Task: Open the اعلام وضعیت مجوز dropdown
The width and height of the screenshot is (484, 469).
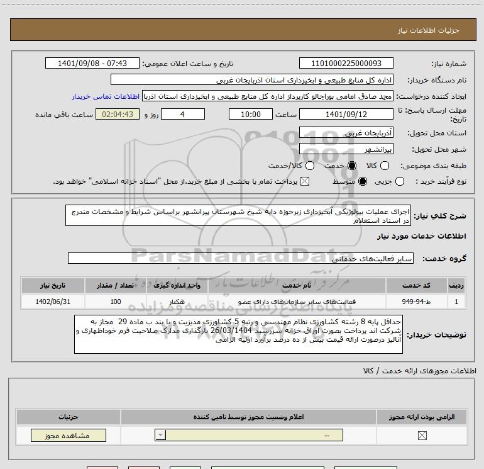Action: click(x=249, y=435)
